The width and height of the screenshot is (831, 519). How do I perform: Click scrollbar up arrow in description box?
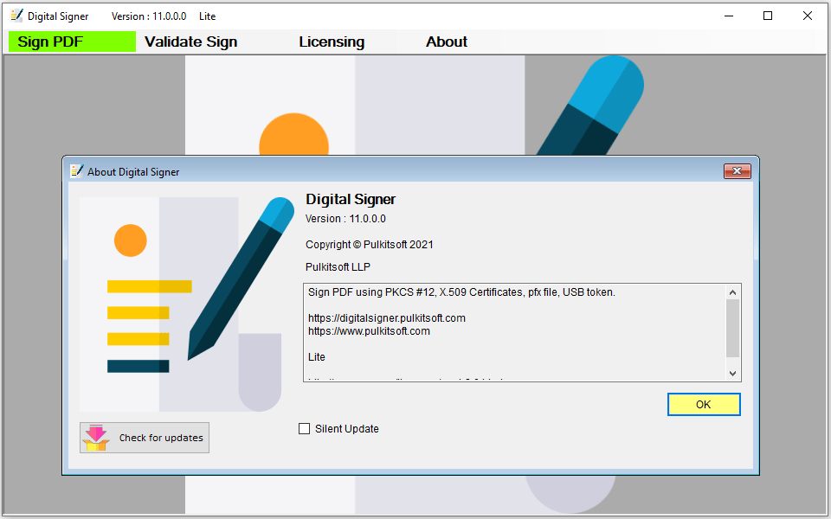pyautogui.click(x=732, y=292)
